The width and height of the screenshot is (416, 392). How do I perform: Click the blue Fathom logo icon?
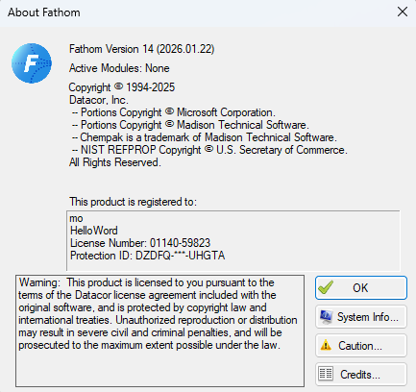pyautogui.click(x=32, y=63)
